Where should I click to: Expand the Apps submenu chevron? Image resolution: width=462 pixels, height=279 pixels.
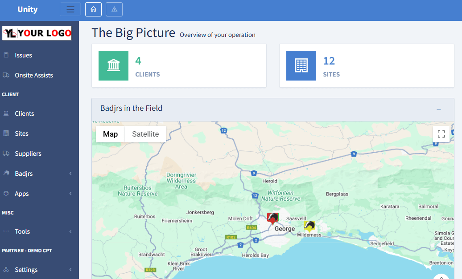pyautogui.click(x=70, y=194)
